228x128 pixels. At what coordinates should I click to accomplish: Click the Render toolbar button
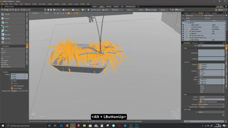point(180,10)
